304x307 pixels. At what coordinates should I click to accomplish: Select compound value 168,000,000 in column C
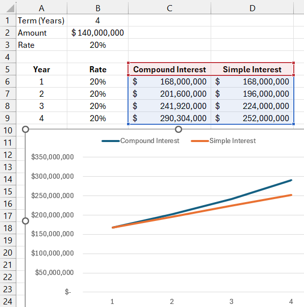click(170, 81)
